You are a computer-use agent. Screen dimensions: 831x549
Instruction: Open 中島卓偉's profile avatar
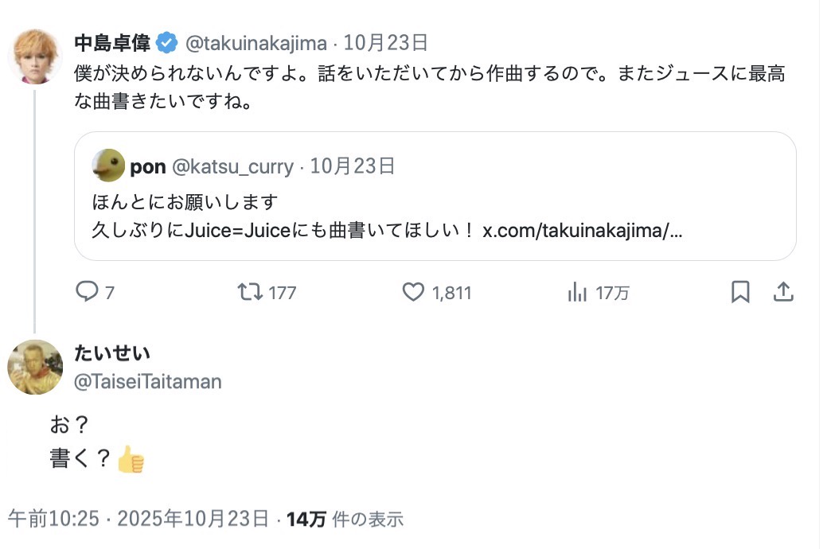click(35, 59)
